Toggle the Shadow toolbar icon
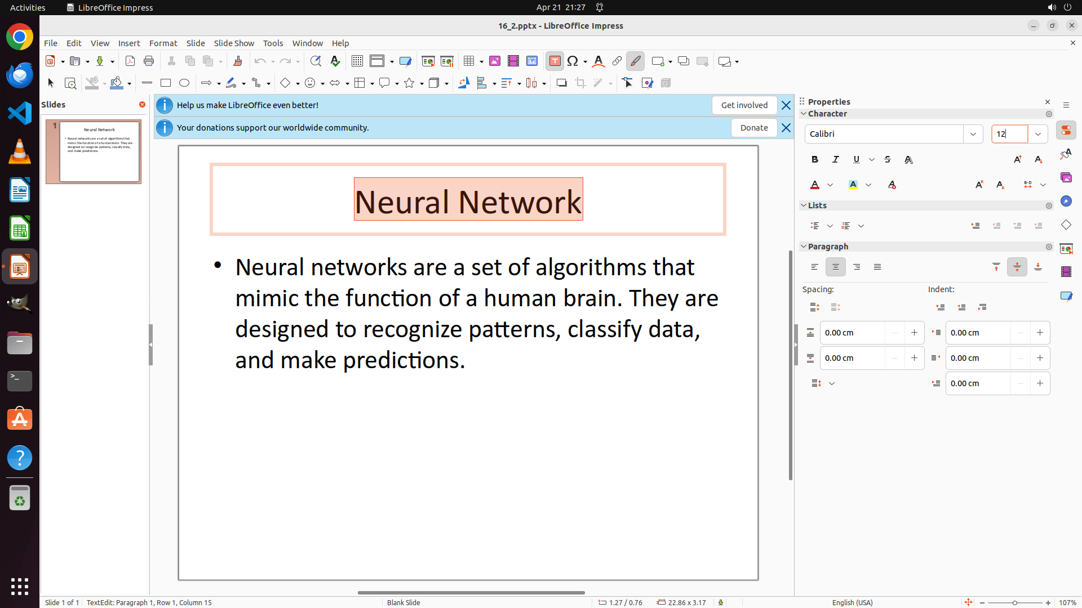The image size is (1082, 608). 561,83
